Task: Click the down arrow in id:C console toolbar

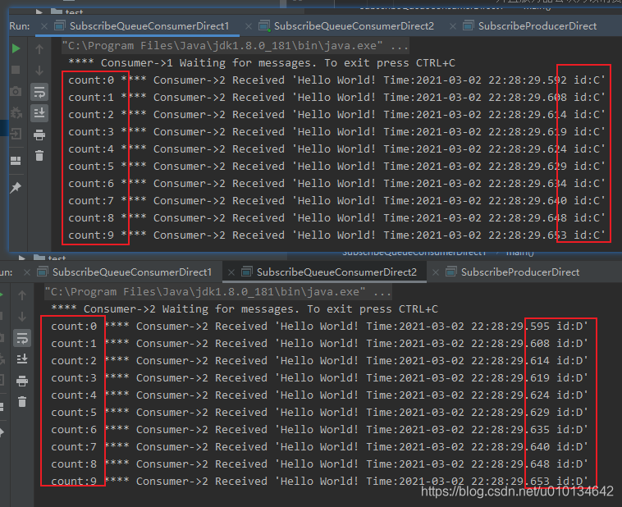Action: [39, 71]
